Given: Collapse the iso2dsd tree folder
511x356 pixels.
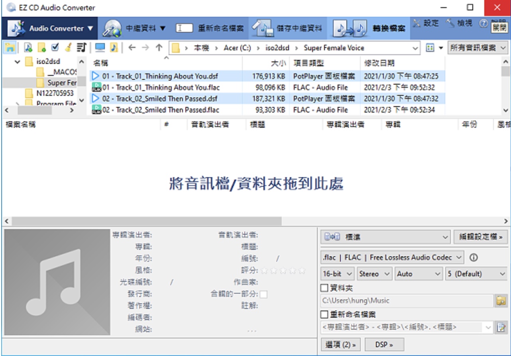Looking at the screenshot, I should pyautogui.click(x=18, y=62).
